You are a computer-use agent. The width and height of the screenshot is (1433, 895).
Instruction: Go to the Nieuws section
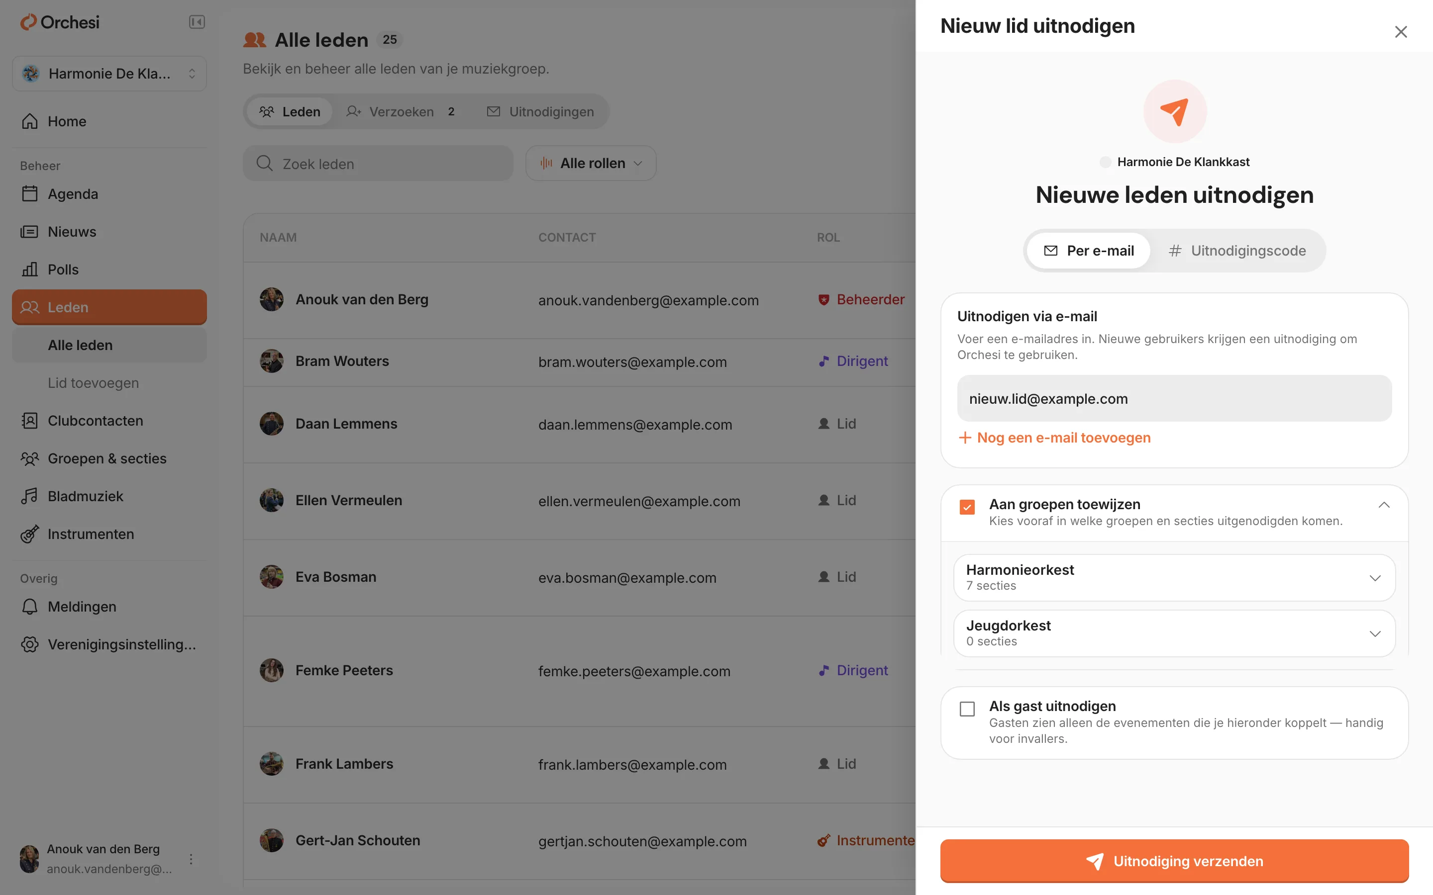(109, 231)
